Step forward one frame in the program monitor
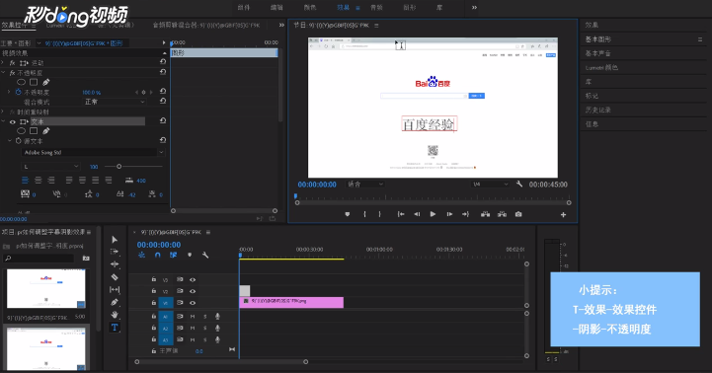 click(x=449, y=214)
